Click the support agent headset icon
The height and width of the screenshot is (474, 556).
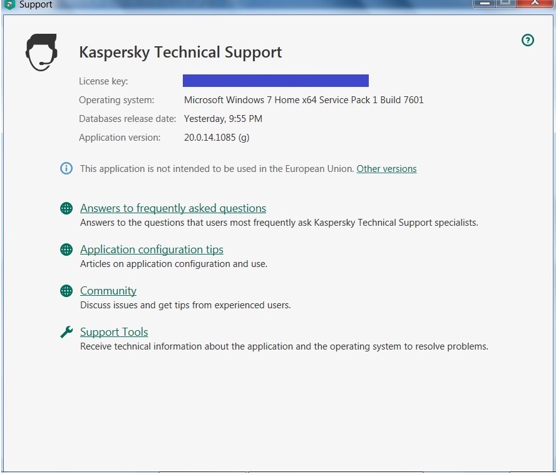[41, 53]
